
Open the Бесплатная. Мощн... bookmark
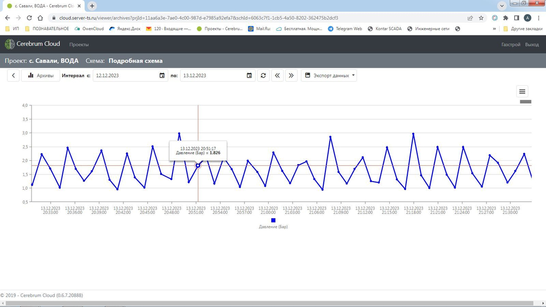299,29
